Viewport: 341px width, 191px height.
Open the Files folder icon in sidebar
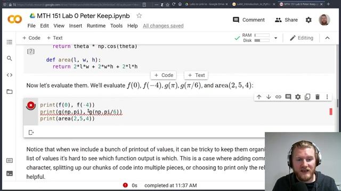(x=10, y=92)
